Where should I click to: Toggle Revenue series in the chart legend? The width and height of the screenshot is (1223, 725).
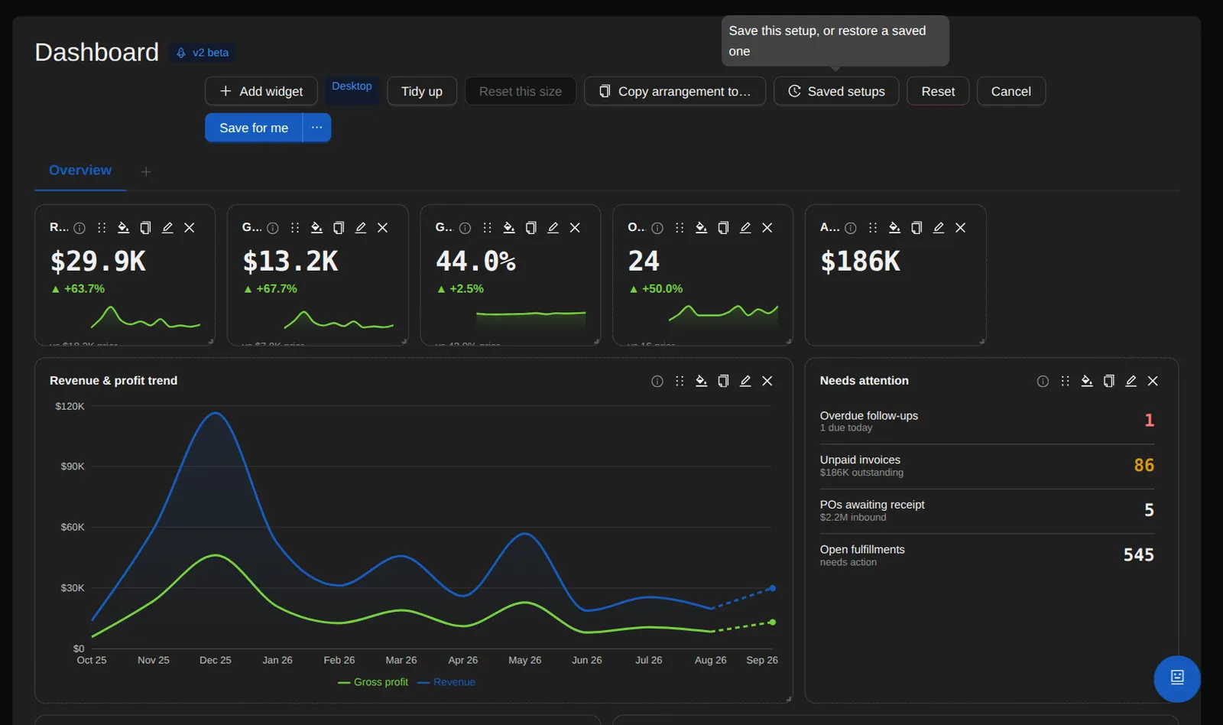coord(446,682)
